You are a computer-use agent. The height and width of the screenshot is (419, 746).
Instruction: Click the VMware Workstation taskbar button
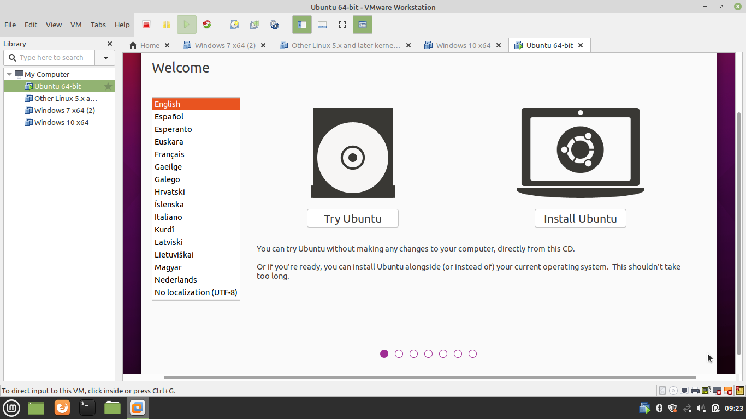click(138, 408)
